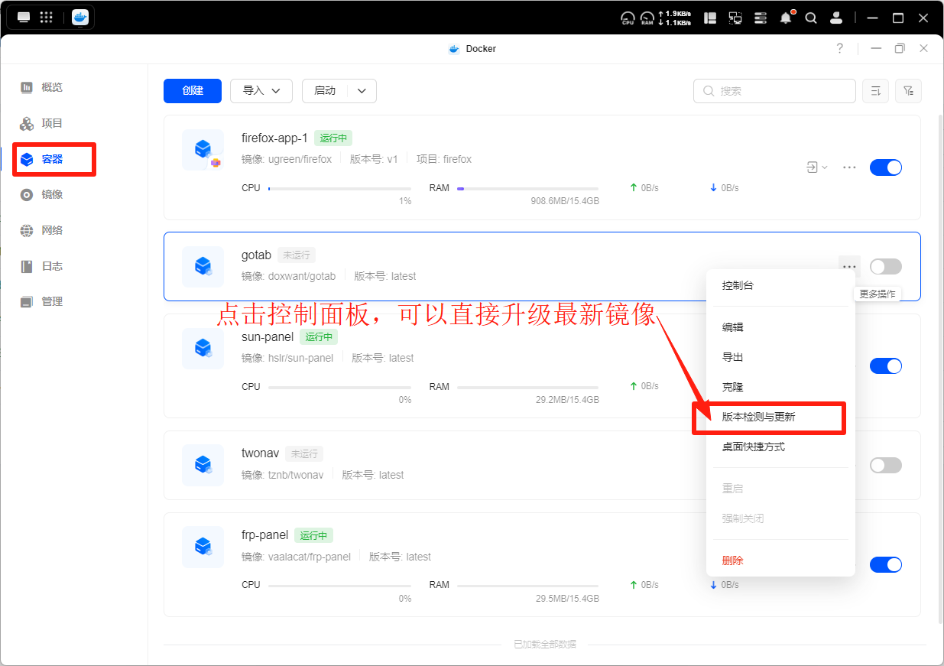The height and width of the screenshot is (666, 944).
Task: Click the filter icon beside search
Action: (x=908, y=91)
